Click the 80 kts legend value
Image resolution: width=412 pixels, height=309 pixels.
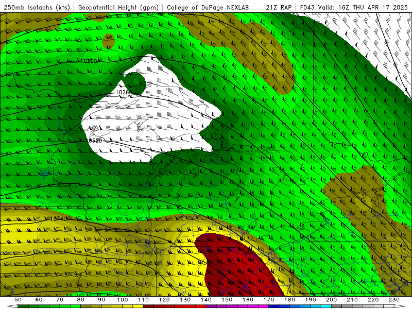81,300
